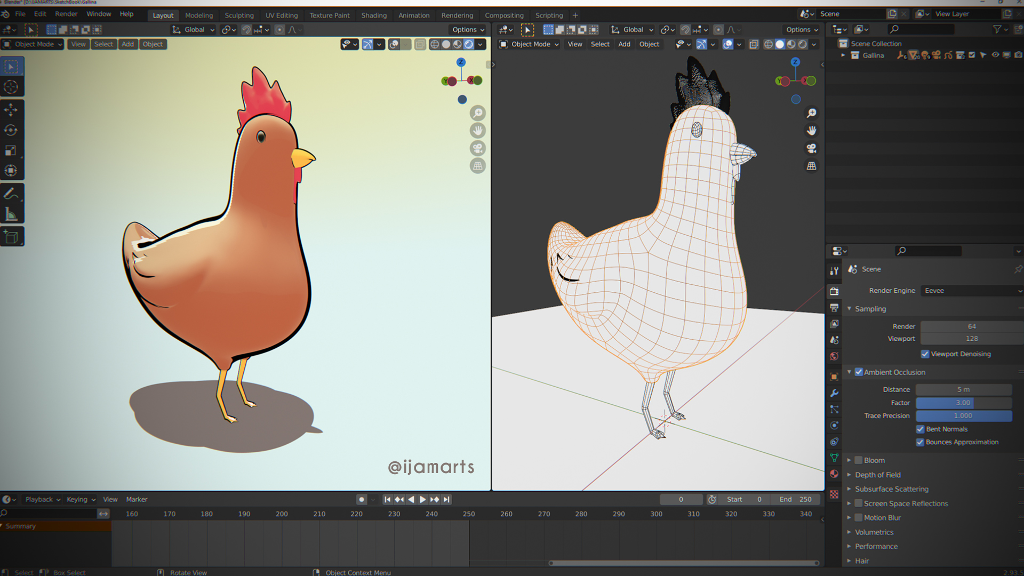Enable the Bloom checkbox

[x=859, y=460]
